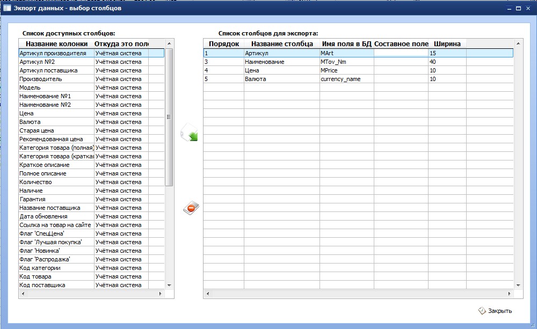Select row Код поставщика
Screen dimensions: 537x329
tap(91, 285)
